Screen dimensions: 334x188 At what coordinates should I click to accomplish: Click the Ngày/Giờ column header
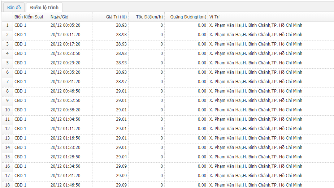pos(60,17)
